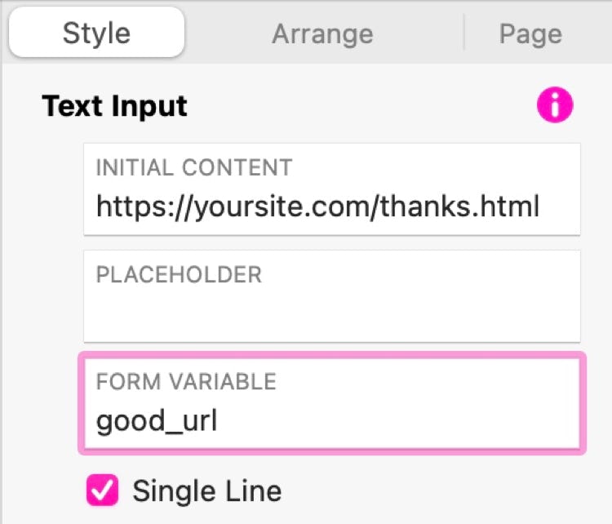Place cursor at end of good_url
Screen dimensions: 612x524
coord(219,421)
